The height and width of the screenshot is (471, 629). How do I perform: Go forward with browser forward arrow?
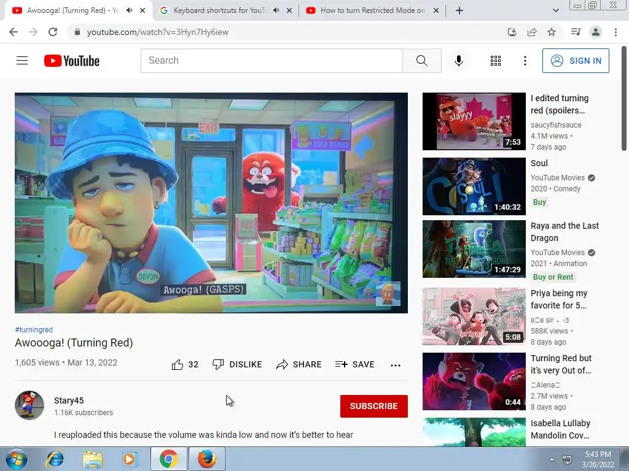point(33,32)
